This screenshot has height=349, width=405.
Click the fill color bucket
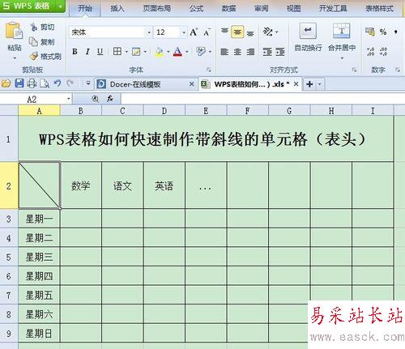pyautogui.click(x=160, y=52)
